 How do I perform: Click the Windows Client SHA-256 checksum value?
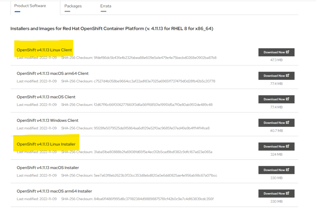152,128
